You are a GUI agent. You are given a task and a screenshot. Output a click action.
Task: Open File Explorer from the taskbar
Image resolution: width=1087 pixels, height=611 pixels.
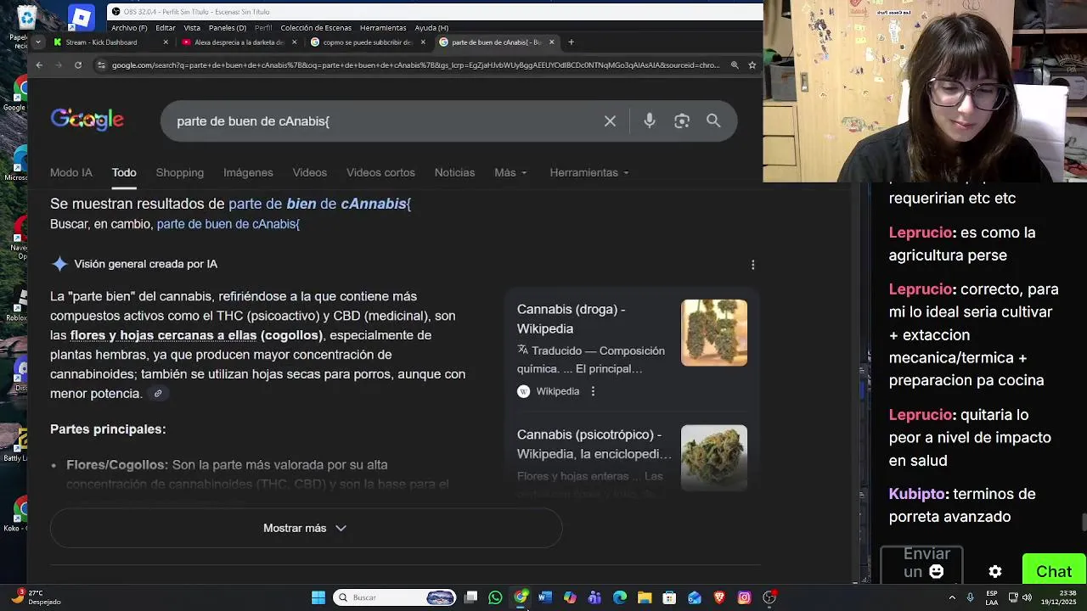(645, 597)
